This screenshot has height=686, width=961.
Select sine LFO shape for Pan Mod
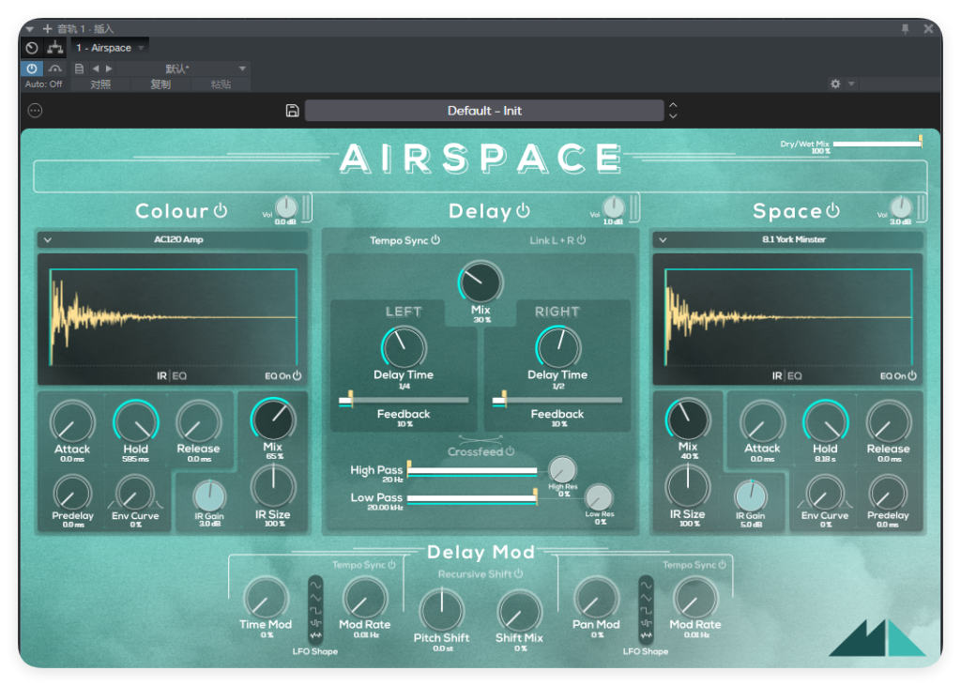pyautogui.click(x=646, y=585)
